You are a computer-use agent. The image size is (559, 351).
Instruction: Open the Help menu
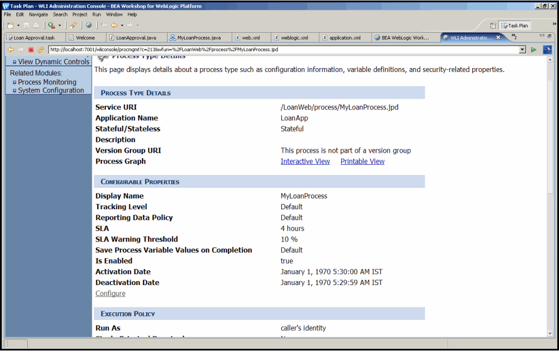[132, 15]
